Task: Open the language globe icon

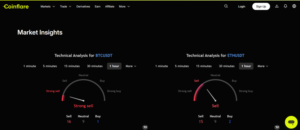Action: click(294, 6)
